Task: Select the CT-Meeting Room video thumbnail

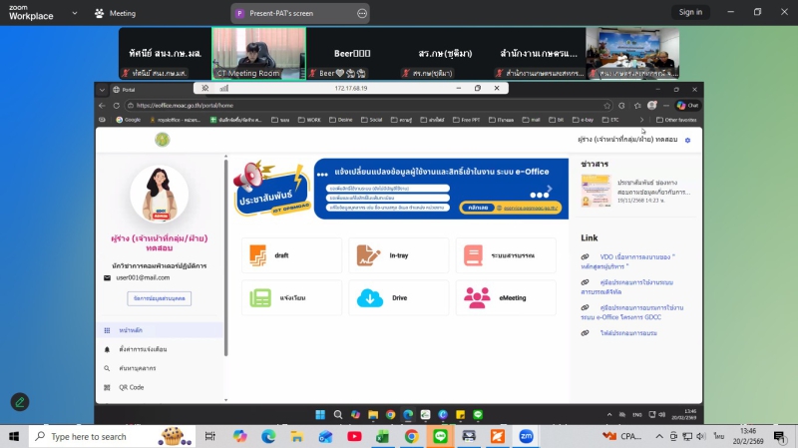Action: coord(258,53)
